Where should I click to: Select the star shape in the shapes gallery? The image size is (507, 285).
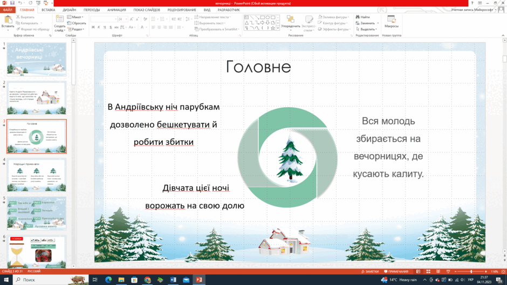pos(273,28)
